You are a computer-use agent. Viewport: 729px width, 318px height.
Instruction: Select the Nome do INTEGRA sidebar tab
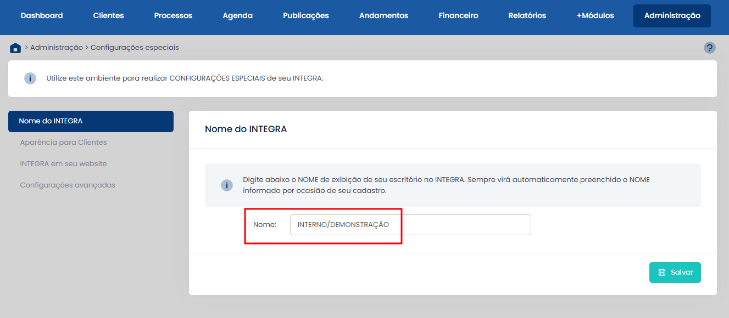click(91, 121)
